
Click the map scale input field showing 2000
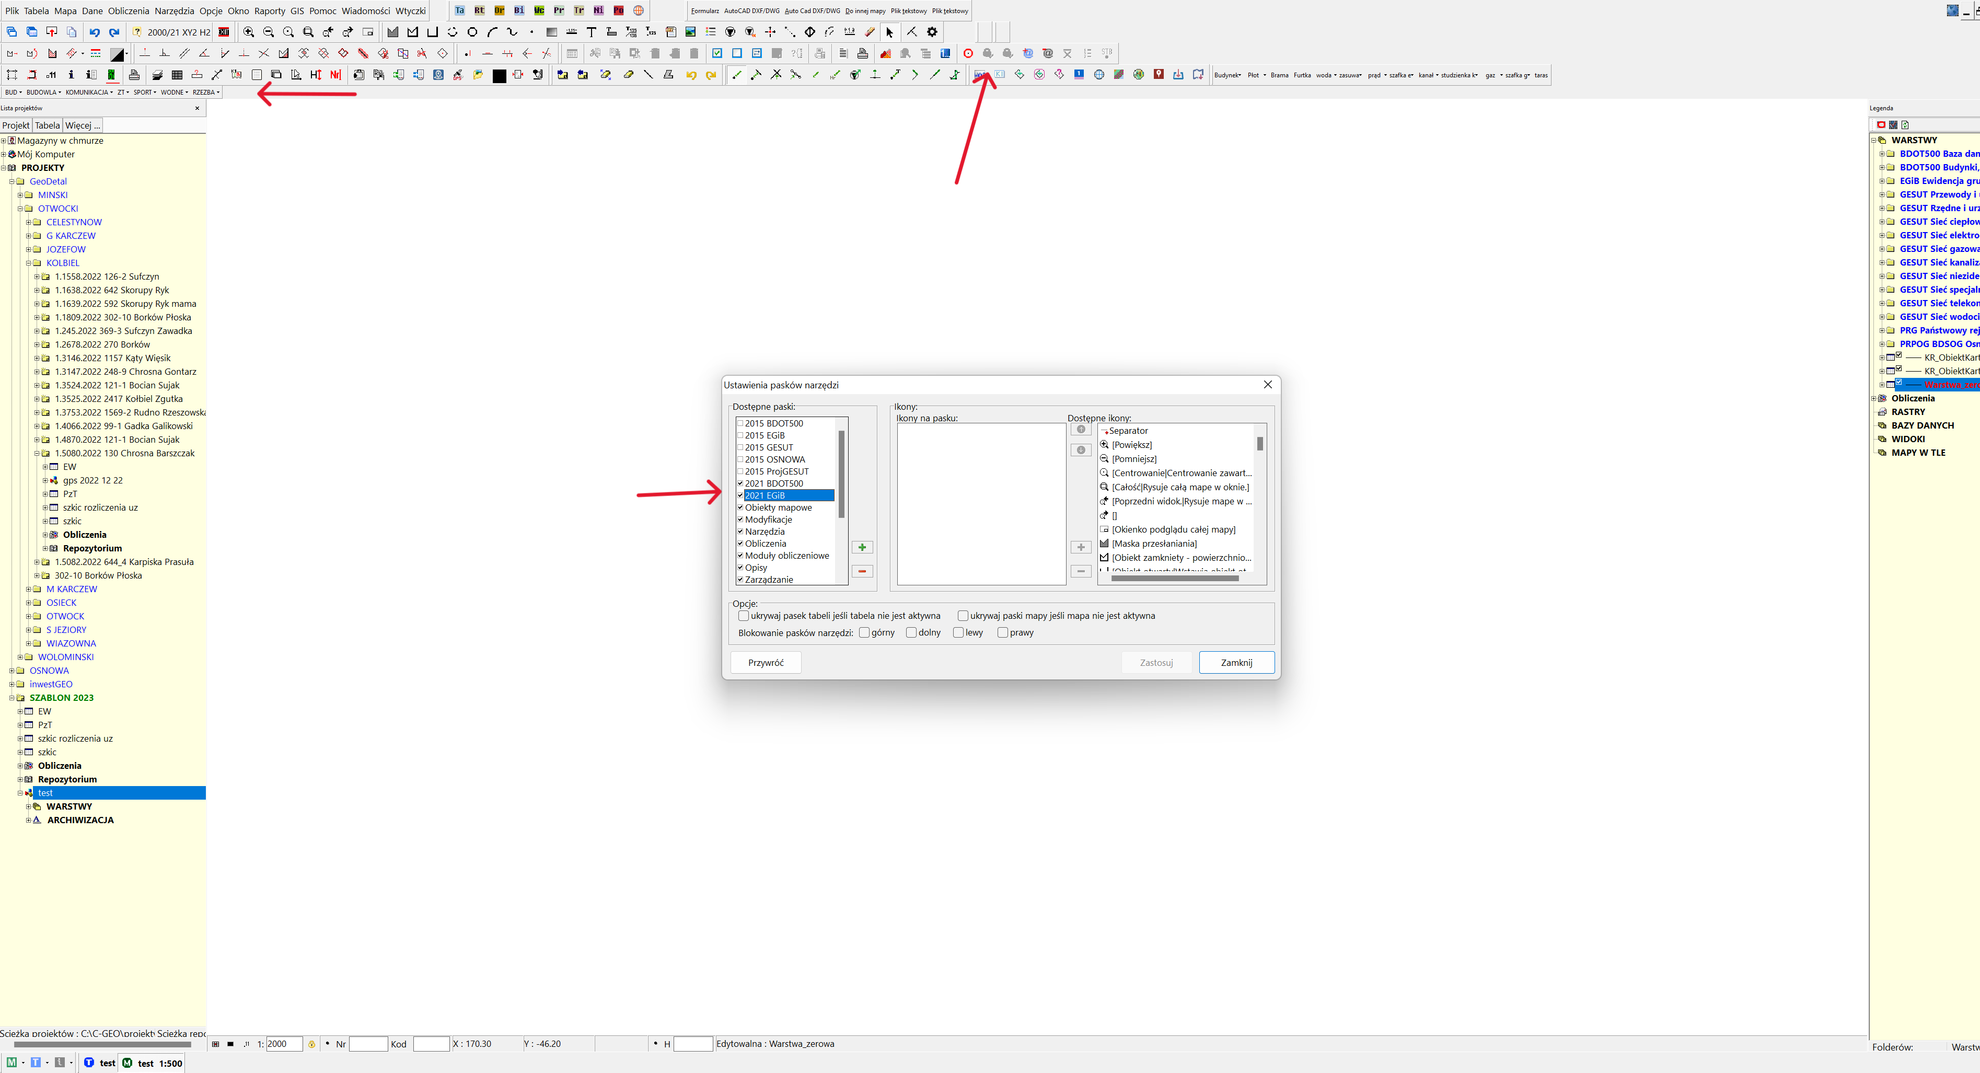click(x=284, y=1044)
